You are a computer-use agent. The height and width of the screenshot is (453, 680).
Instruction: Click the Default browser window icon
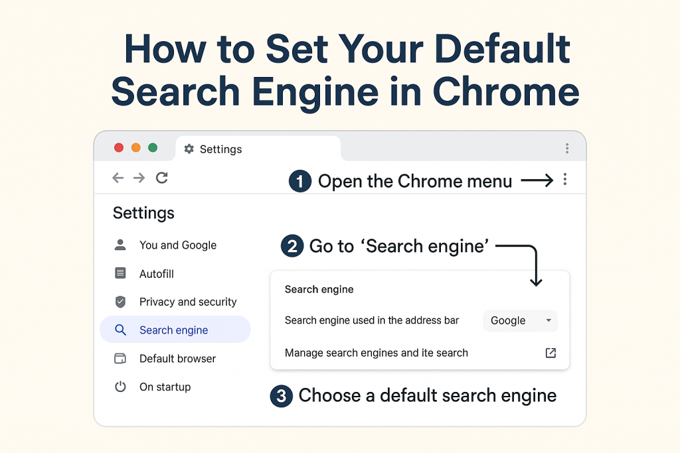120,359
